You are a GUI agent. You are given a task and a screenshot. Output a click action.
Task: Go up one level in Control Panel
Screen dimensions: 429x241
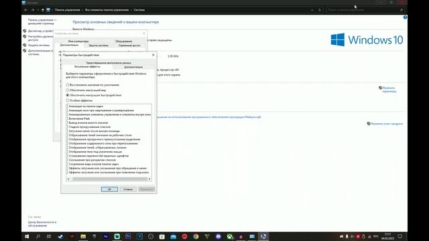(x=43, y=10)
